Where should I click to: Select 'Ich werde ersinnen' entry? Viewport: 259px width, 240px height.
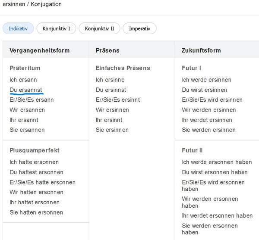tap(206, 80)
